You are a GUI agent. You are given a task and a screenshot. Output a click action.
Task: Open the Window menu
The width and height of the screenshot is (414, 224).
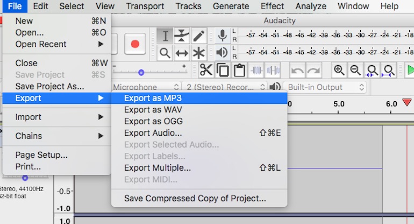pos(353,6)
